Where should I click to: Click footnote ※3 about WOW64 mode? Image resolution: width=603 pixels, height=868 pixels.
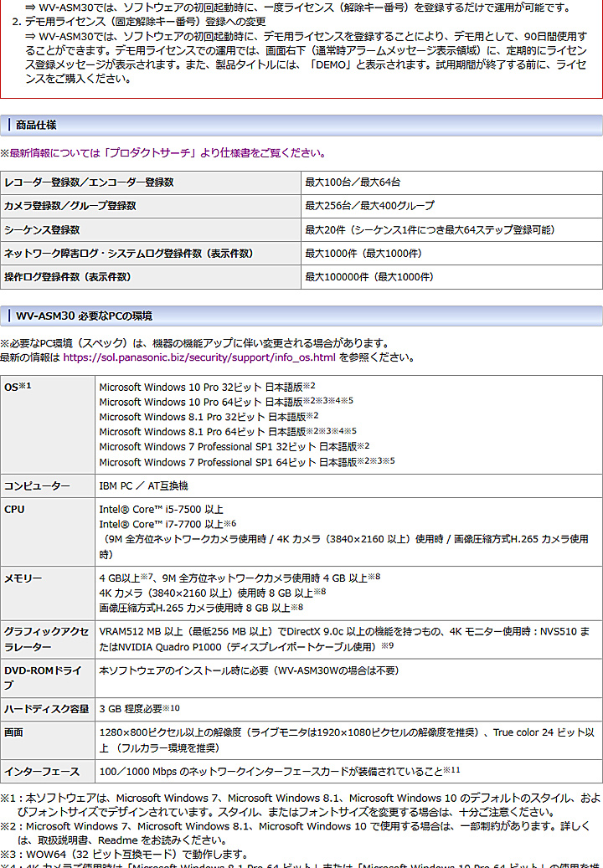124,855
